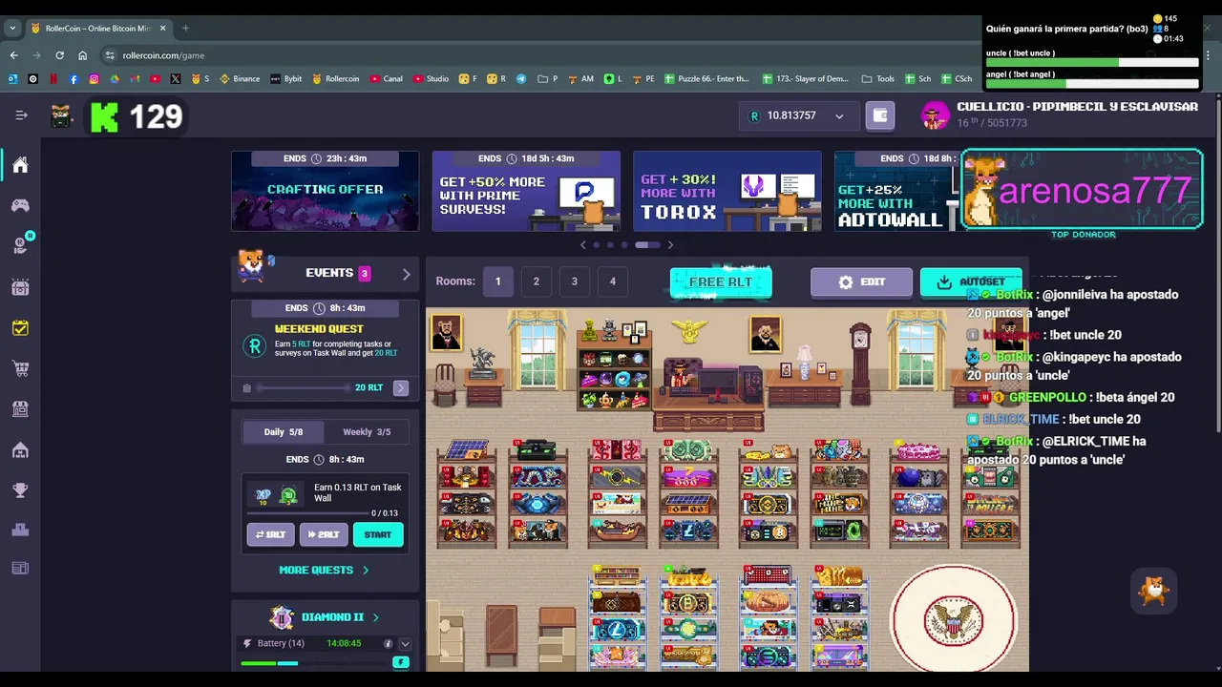Click the browser reload button
The height and width of the screenshot is (687, 1222).
pos(59,55)
